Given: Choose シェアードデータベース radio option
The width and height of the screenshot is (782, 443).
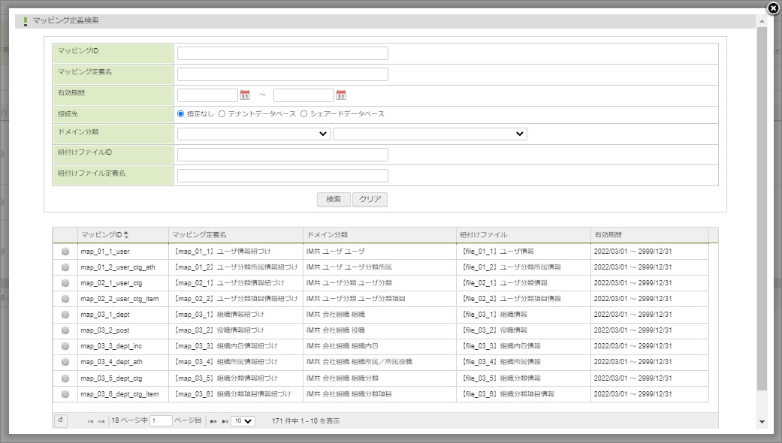Looking at the screenshot, I should pyautogui.click(x=304, y=114).
